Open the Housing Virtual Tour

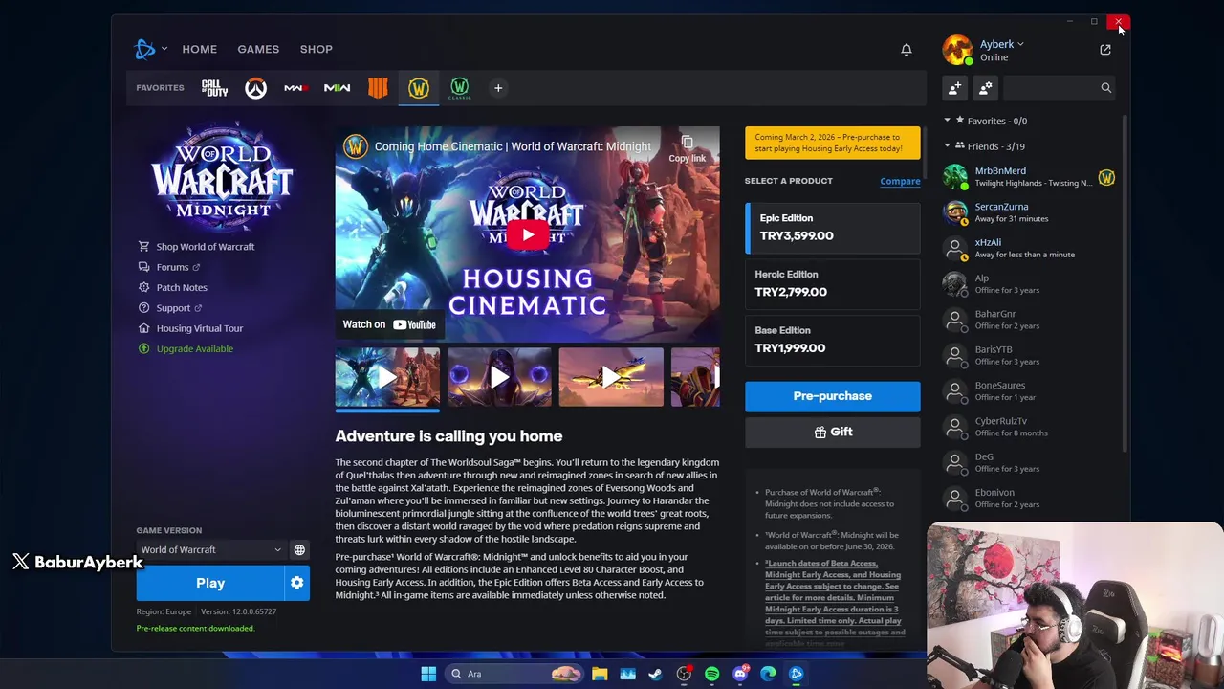[x=190, y=328]
